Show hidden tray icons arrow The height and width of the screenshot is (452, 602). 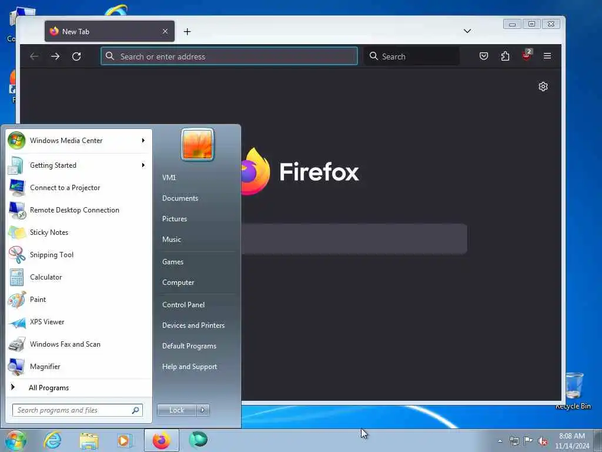500,441
